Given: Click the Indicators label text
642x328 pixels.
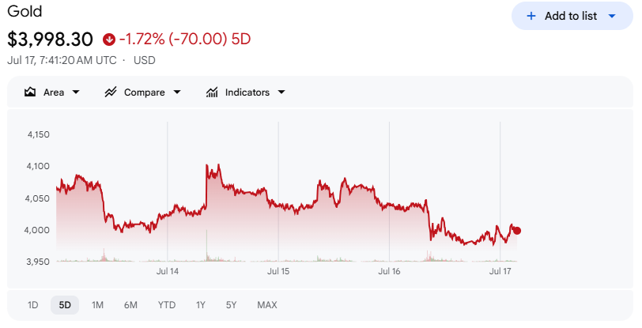Looking at the screenshot, I should [x=247, y=92].
